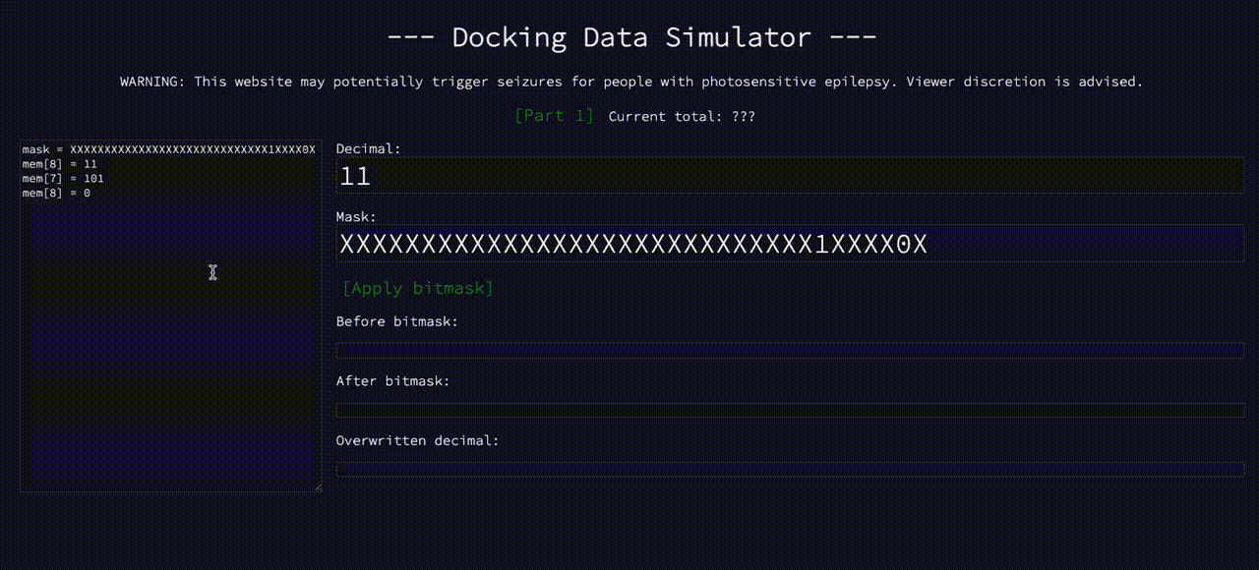Click the log panel resize handle
Viewport: 1259px width, 570px height.
(x=317, y=488)
